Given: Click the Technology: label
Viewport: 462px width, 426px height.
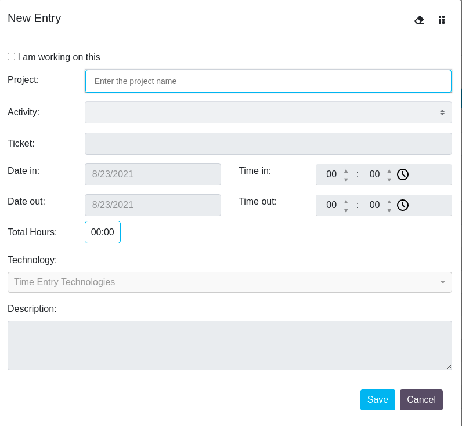Looking at the screenshot, I should [x=33, y=260].
